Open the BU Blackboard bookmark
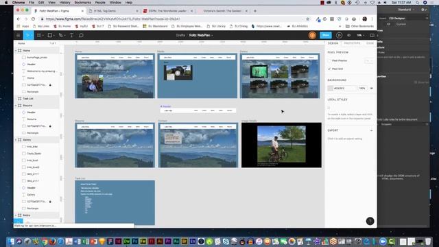This screenshot has height=247, width=439. pos(155,26)
